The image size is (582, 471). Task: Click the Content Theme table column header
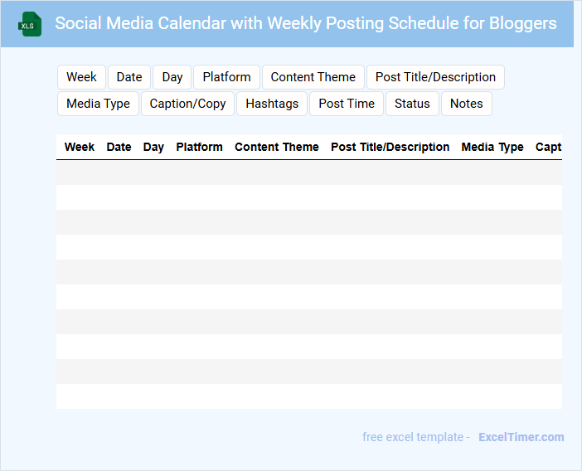pyautogui.click(x=276, y=147)
